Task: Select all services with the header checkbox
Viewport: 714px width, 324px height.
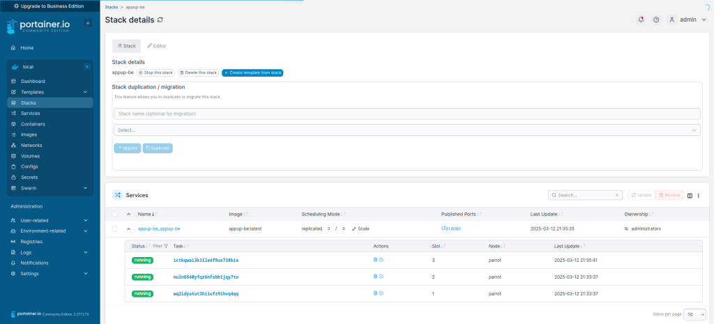Action: point(115,214)
